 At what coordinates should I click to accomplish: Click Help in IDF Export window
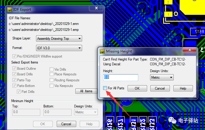[90, 124]
